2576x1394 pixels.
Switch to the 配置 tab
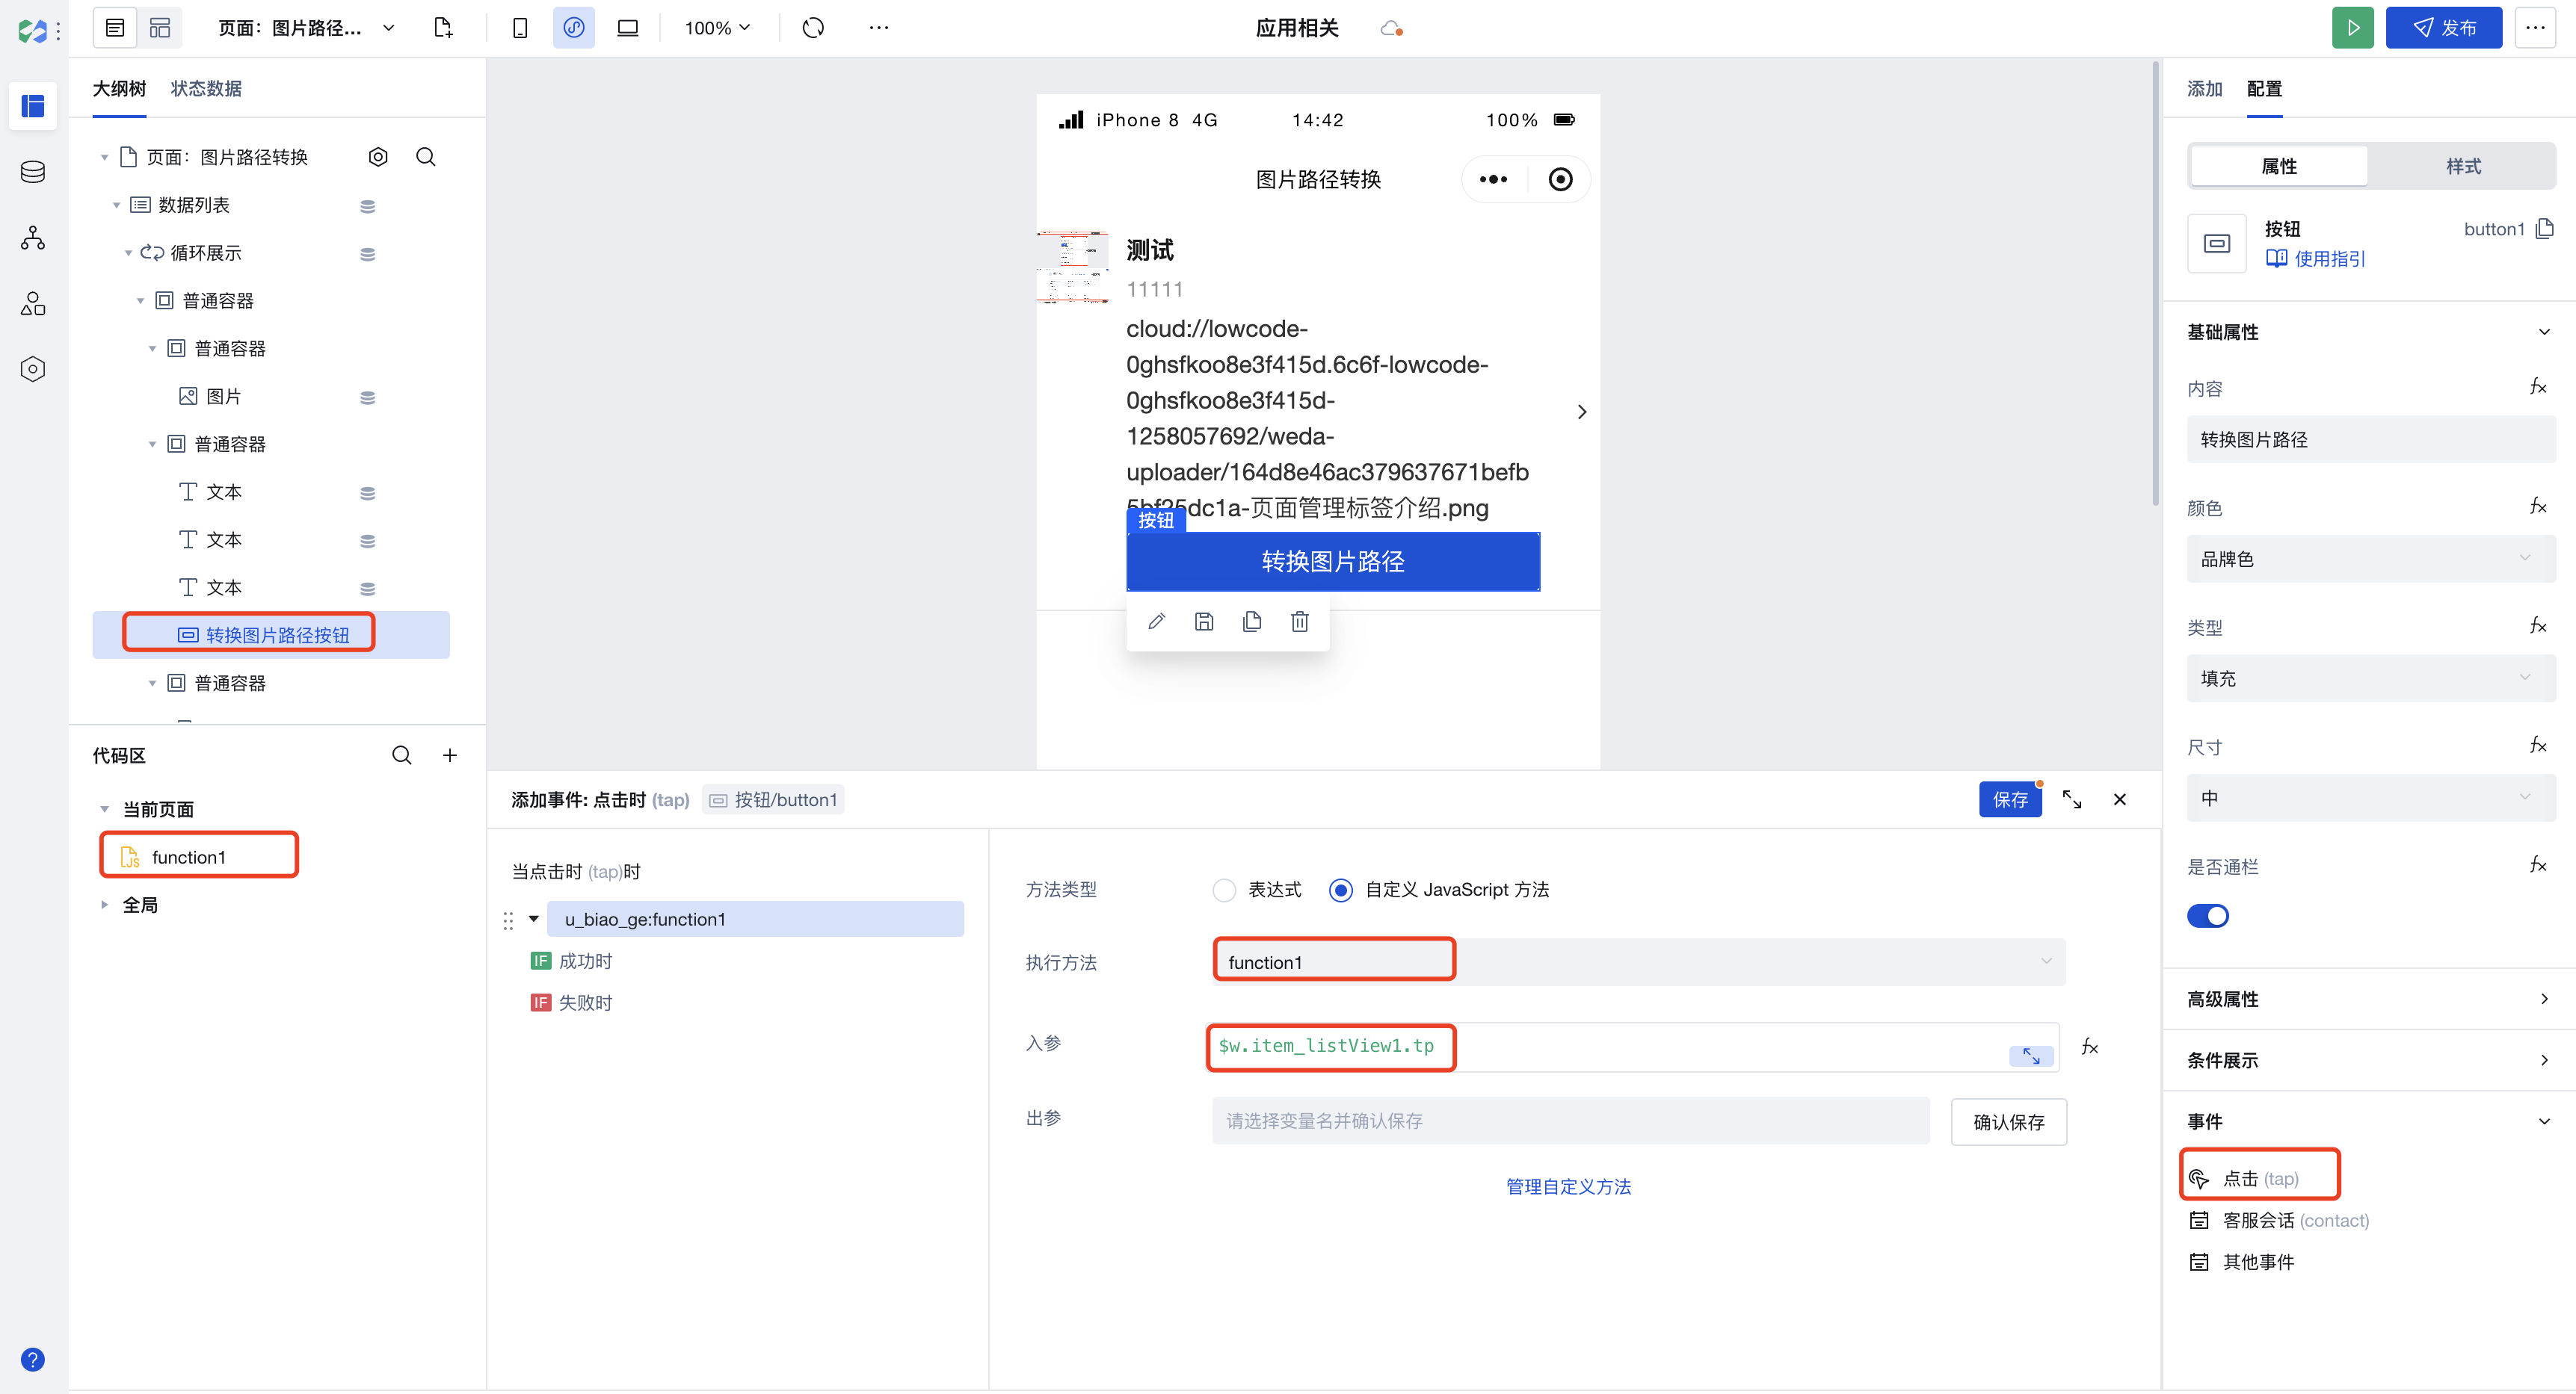tap(2265, 88)
